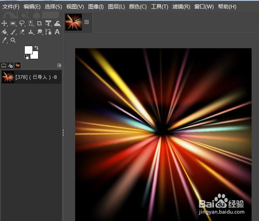Switch to the Device Status tab
This screenshot has height=221, width=259.
[10, 66]
